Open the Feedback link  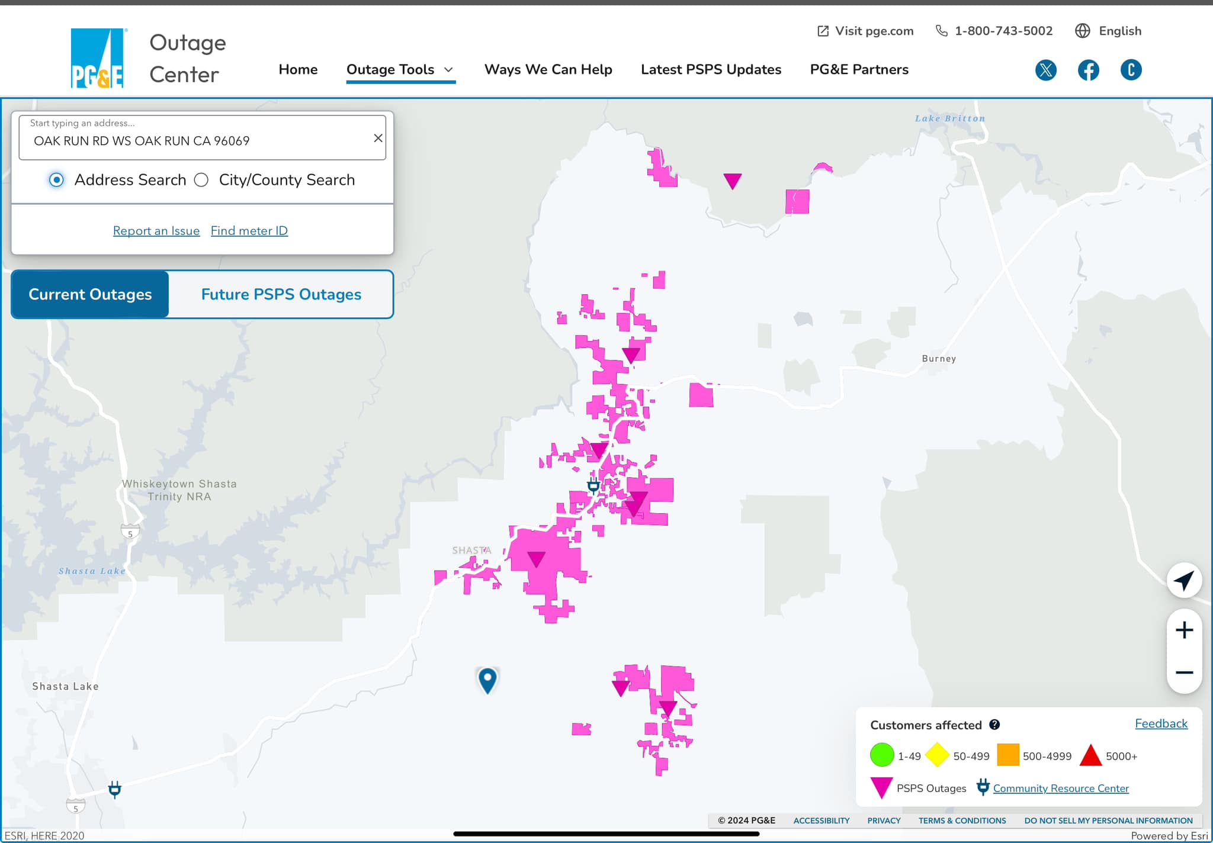1161,723
